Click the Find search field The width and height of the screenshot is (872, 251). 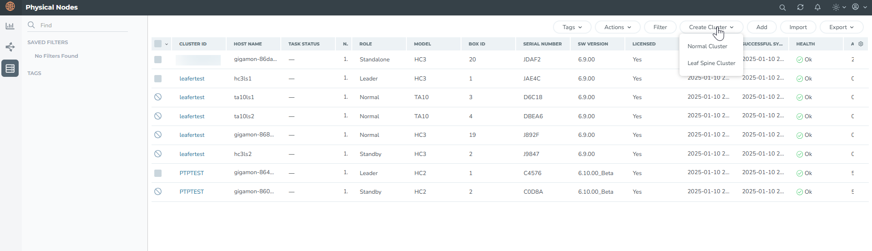click(82, 25)
